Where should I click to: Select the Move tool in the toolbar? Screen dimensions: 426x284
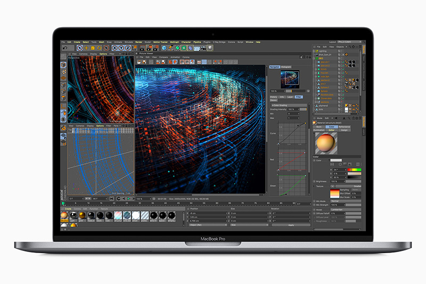[x=85, y=48]
